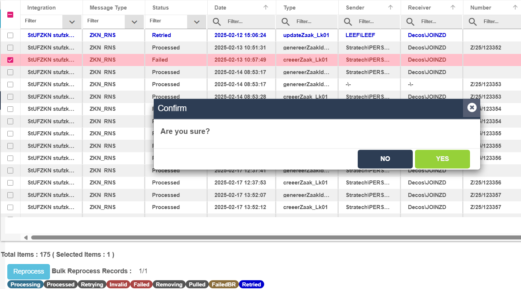Click the close X icon on Confirm dialog
This screenshot has height=289, width=521.
pyautogui.click(x=472, y=107)
